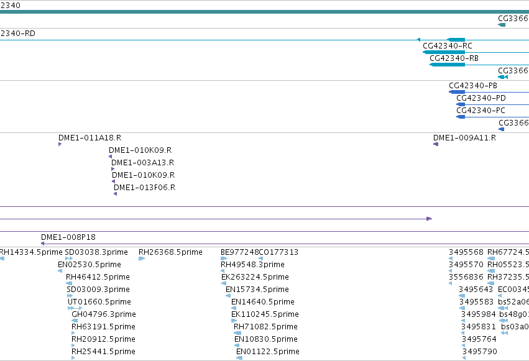Click the blue coding block under CG42340-PB
This screenshot has width=529, height=361.
[457, 92]
